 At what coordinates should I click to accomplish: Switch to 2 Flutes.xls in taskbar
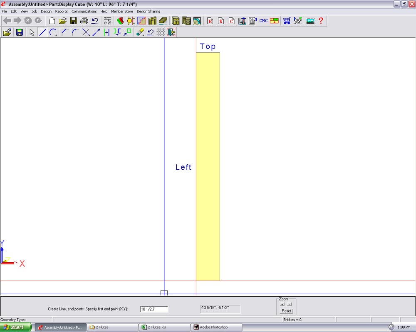pos(164,327)
